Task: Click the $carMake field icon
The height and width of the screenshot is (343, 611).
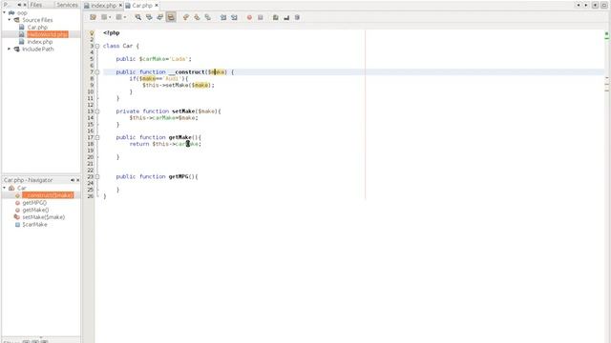Action: (x=17, y=225)
